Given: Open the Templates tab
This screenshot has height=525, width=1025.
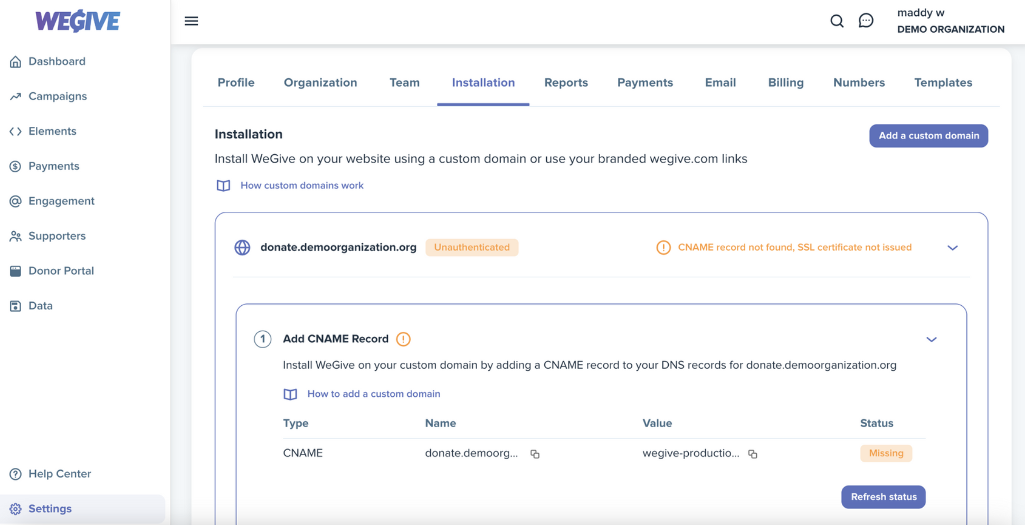Looking at the screenshot, I should [x=943, y=82].
